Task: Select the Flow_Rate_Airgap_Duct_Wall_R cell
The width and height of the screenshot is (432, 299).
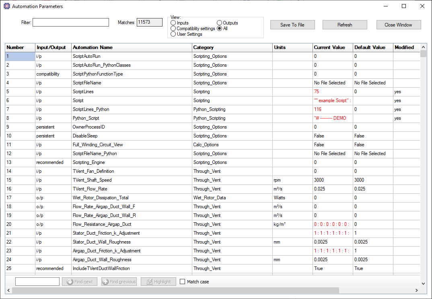Action: tap(132, 215)
